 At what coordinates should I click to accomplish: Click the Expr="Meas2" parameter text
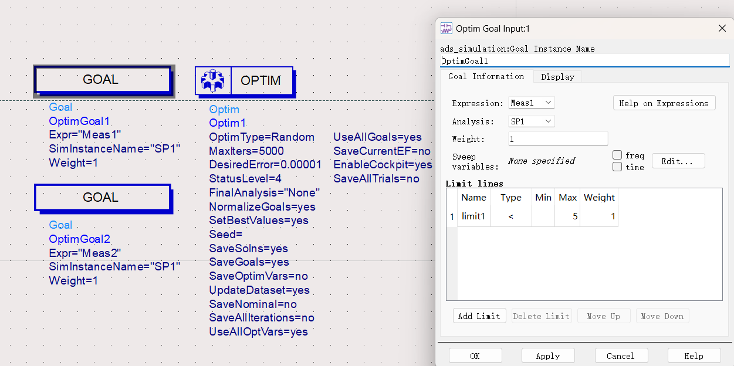click(x=85, y=253)
